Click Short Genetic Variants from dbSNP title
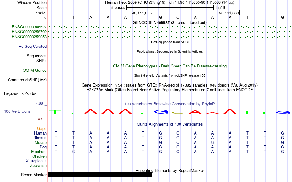The height and width of the screenshot is (182, 292). (170, 75)
